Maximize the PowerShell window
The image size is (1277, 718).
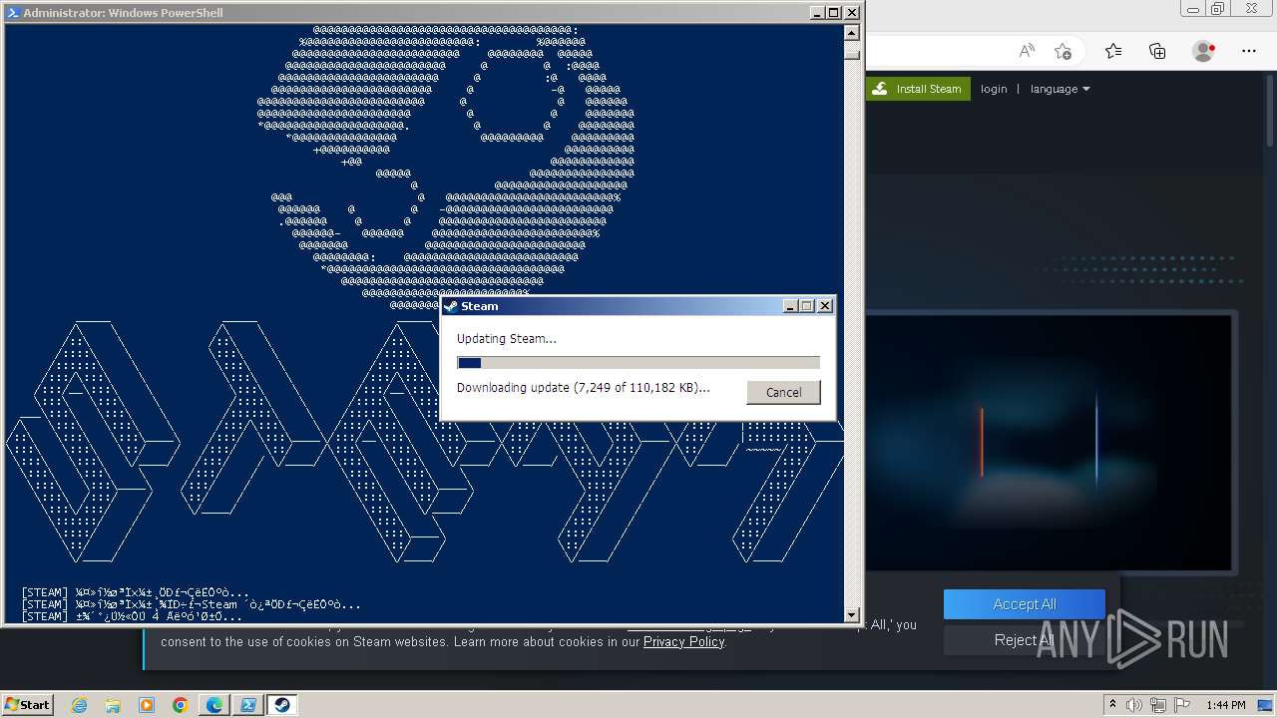coord(833,13)
